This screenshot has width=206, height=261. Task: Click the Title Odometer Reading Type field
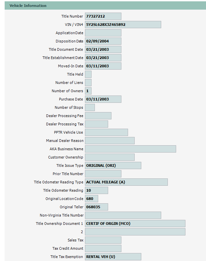(x=126, y=182)
